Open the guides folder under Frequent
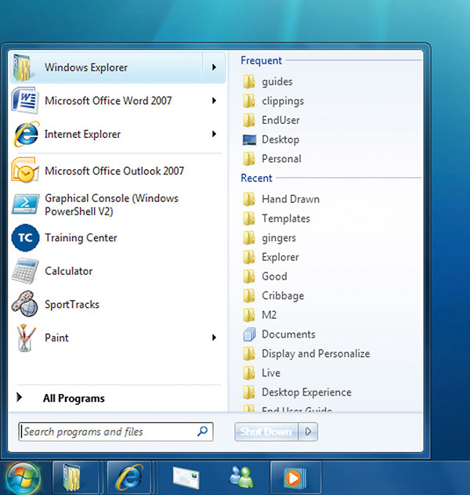The image size is (470, 495). (x=277, y=81)
